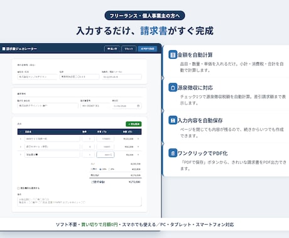Click the notes textarea at the form bottom
289x238 pixels.
click(79, 201)
